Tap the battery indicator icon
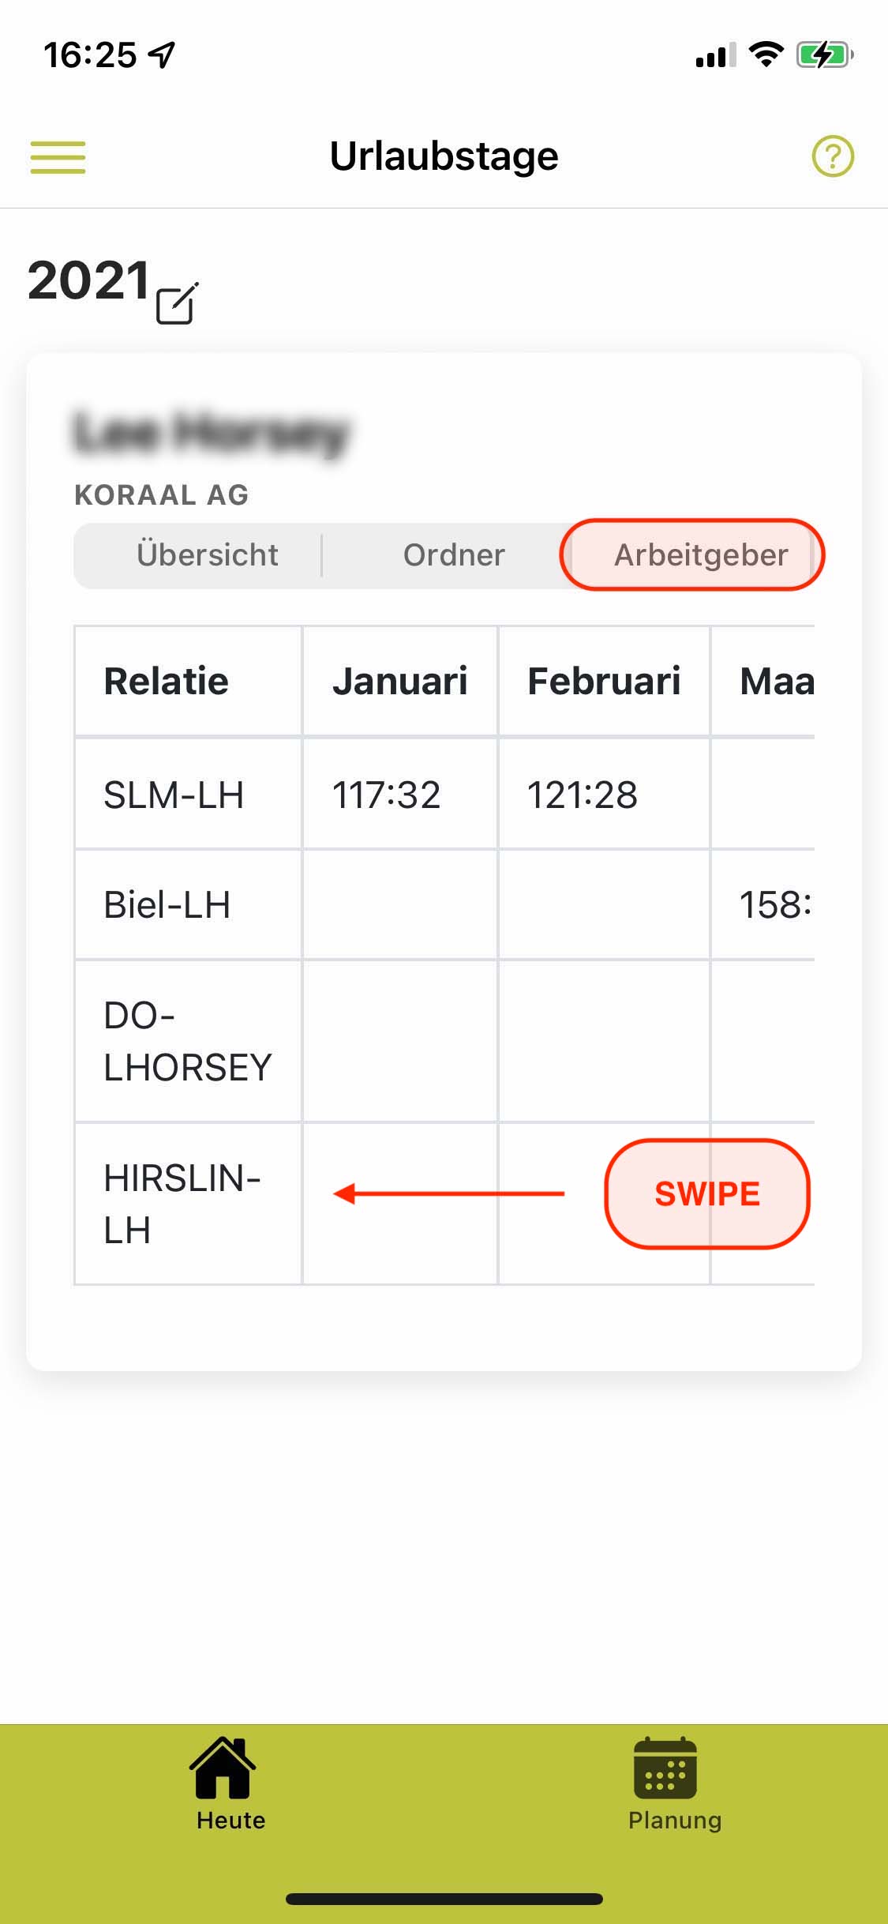This screenshot has height=1924, width=888. pos(825,55)
